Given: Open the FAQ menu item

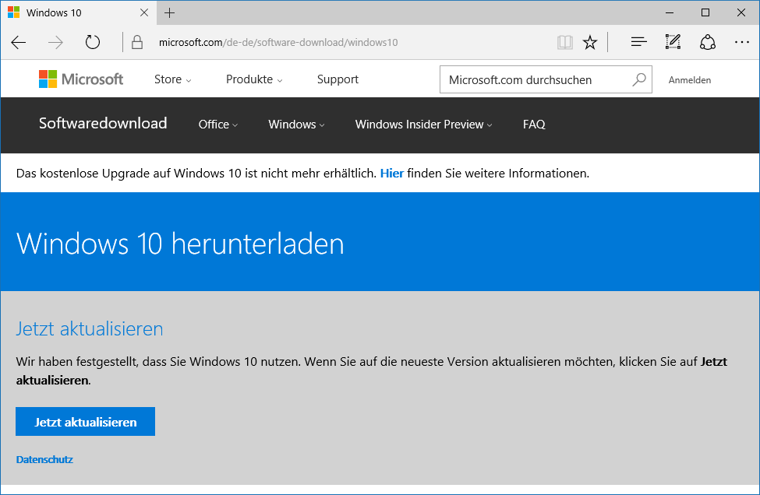Looking at the screenshot, I should 534,125.
